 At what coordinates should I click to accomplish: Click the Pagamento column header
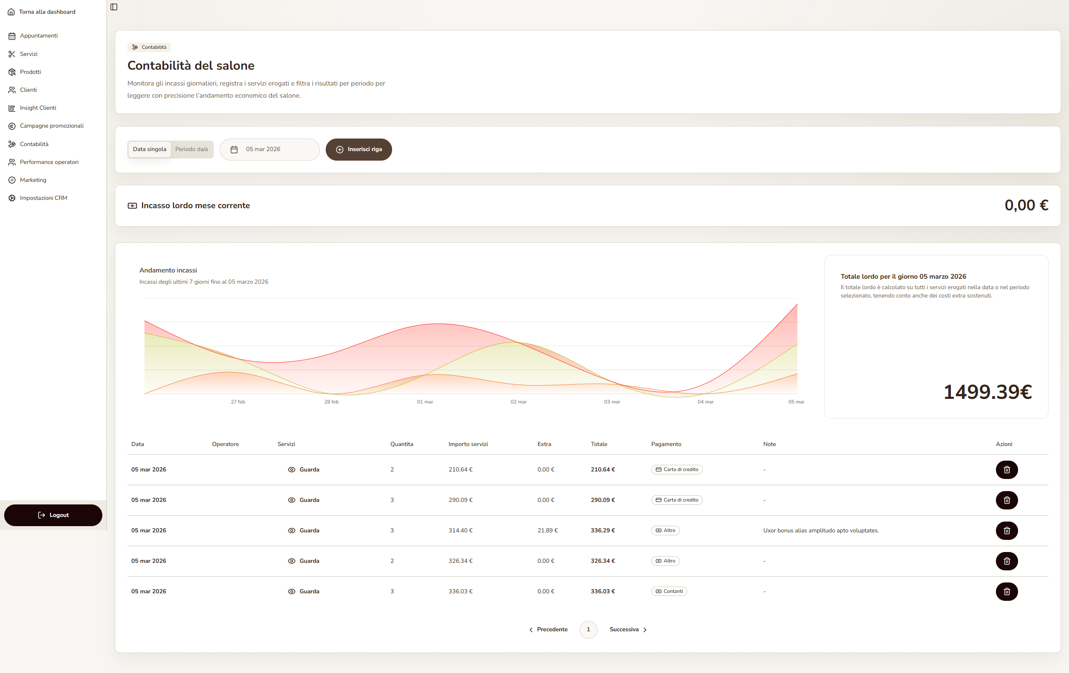point(666,444)
